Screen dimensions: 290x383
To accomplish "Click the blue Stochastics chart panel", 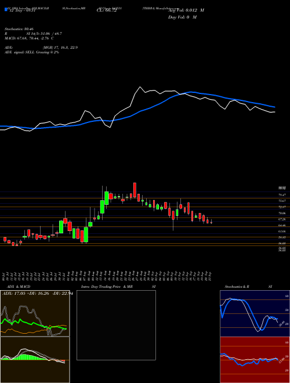I will pos(255,313).
